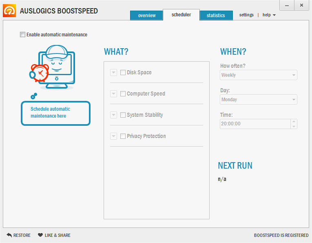Click the WHAT? heading
312x243 pixels.
point(116,51)
